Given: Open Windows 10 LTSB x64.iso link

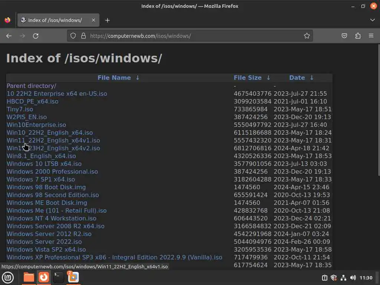Looking at the screenshot, I should tap(44, 164).
